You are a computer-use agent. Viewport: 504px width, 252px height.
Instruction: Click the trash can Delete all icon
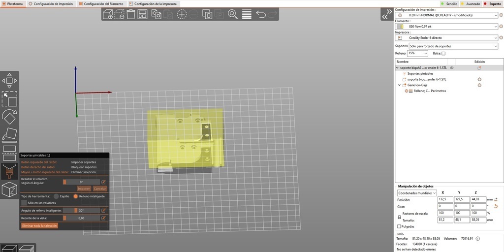131,14
